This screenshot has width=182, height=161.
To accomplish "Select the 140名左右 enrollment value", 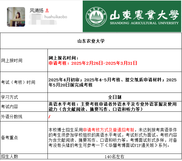I will tap(114, 157).
